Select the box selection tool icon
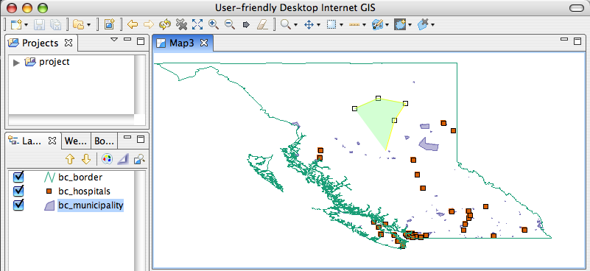 pyautogui.click(x=331, y=25)
